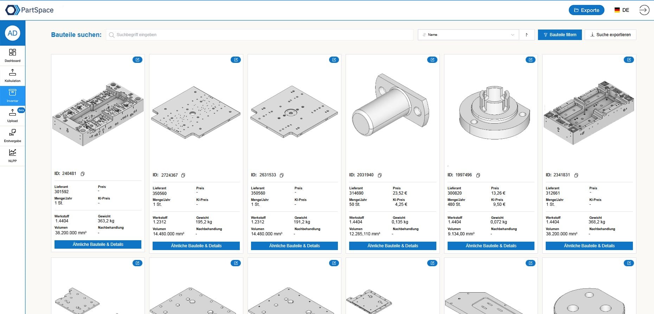654x314 pixels.
Task: Open Ähnliche Bauteile & Details for ID 240481
Action: (x=98, y=244)
